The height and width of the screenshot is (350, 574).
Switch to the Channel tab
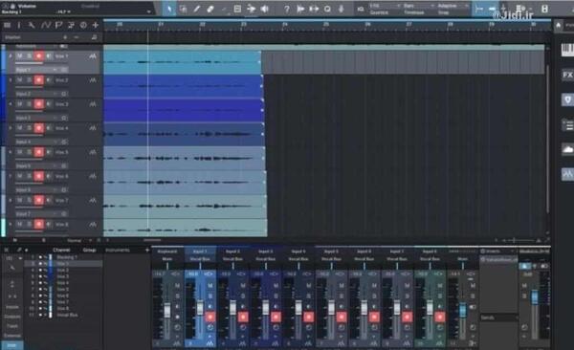point(61,250)
